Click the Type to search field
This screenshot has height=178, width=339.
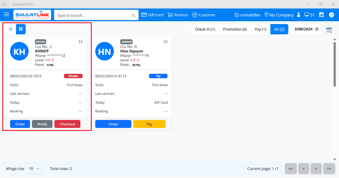point(93,15)
